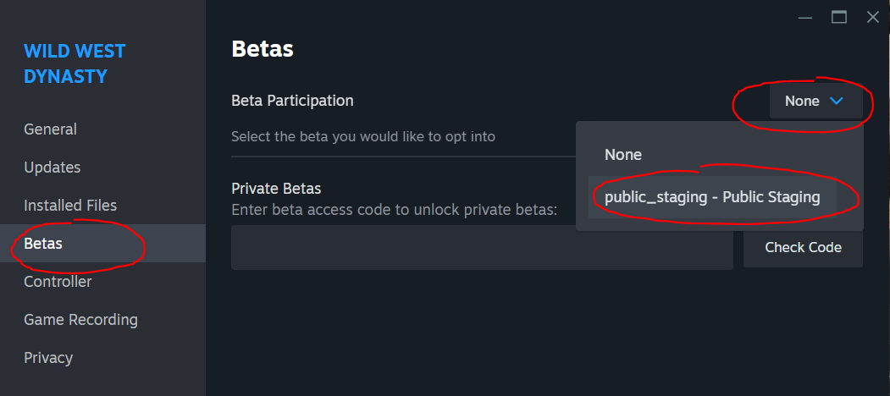Select public_staging - Public Staging beta
The height and width of the screenshot is (396, 890).
click(x=712, y=198)
